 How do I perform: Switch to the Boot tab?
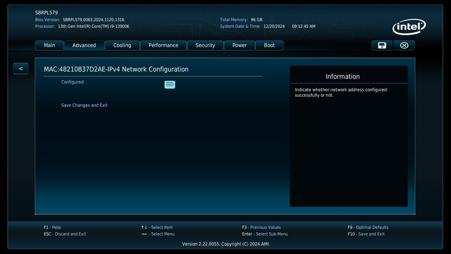(x=269, y=45)
